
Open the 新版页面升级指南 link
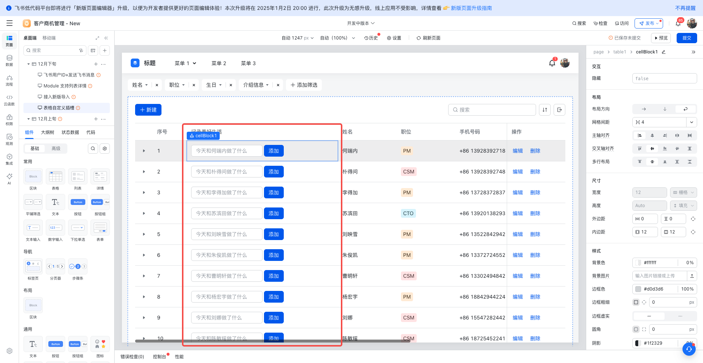[471, 8]
